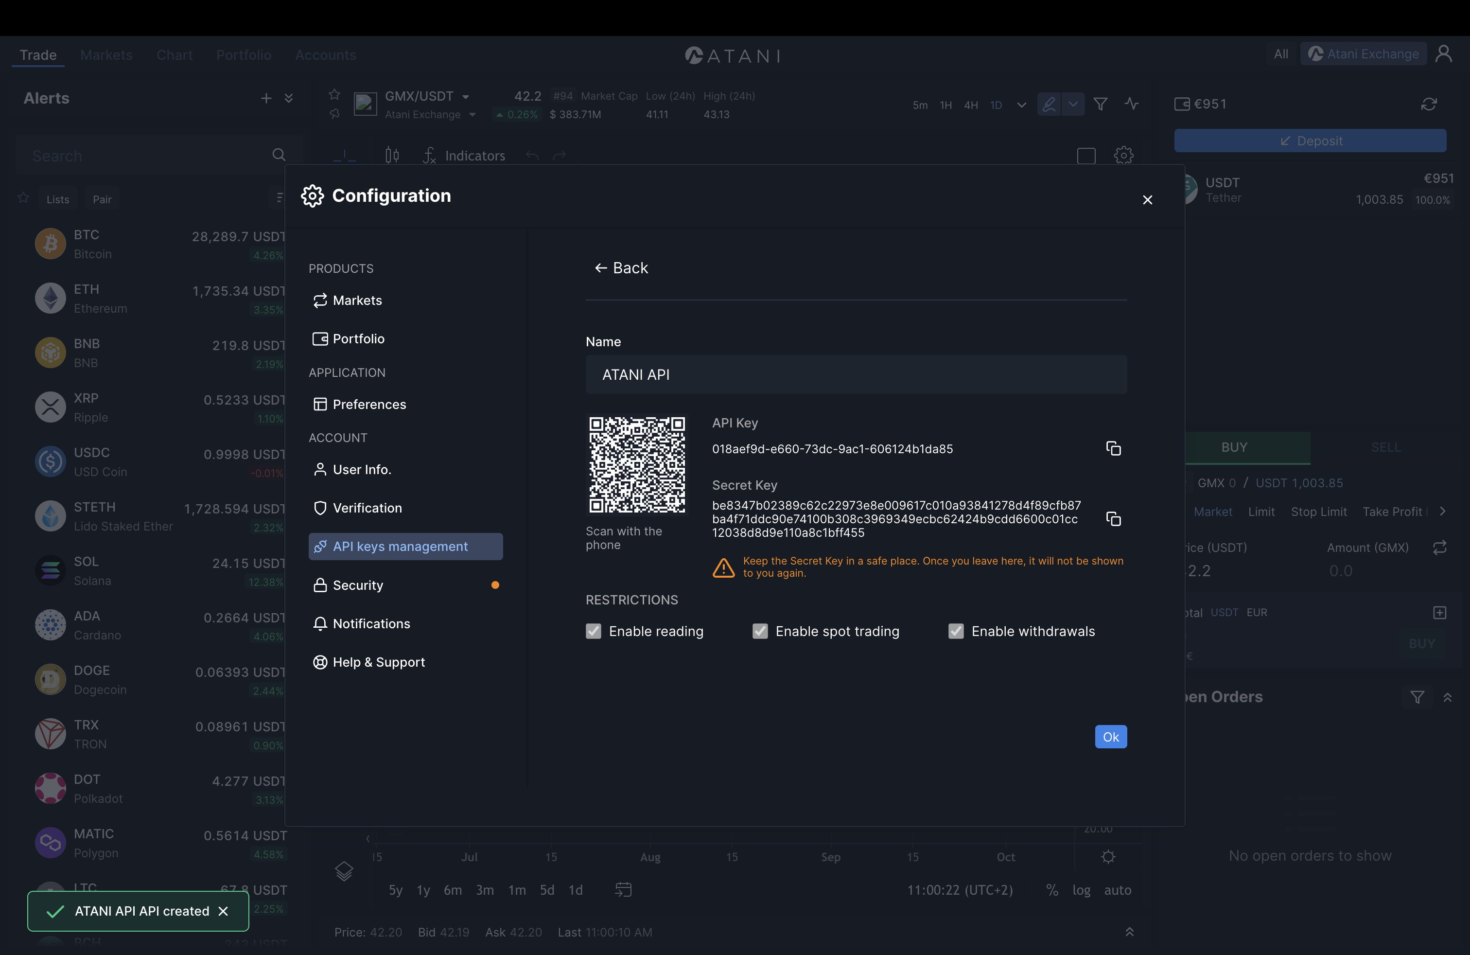Refresh balances with refresh icon
The width and height of the screenshot is (1470, 955).
(1429, 104)
